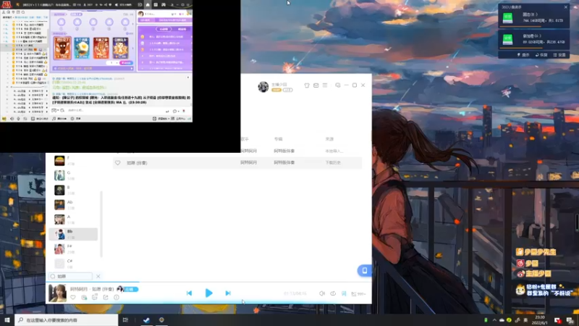Screen dimensions: 579x326
Task: Toggle the lyrics display in the player bar
Action: click(344, 293)
